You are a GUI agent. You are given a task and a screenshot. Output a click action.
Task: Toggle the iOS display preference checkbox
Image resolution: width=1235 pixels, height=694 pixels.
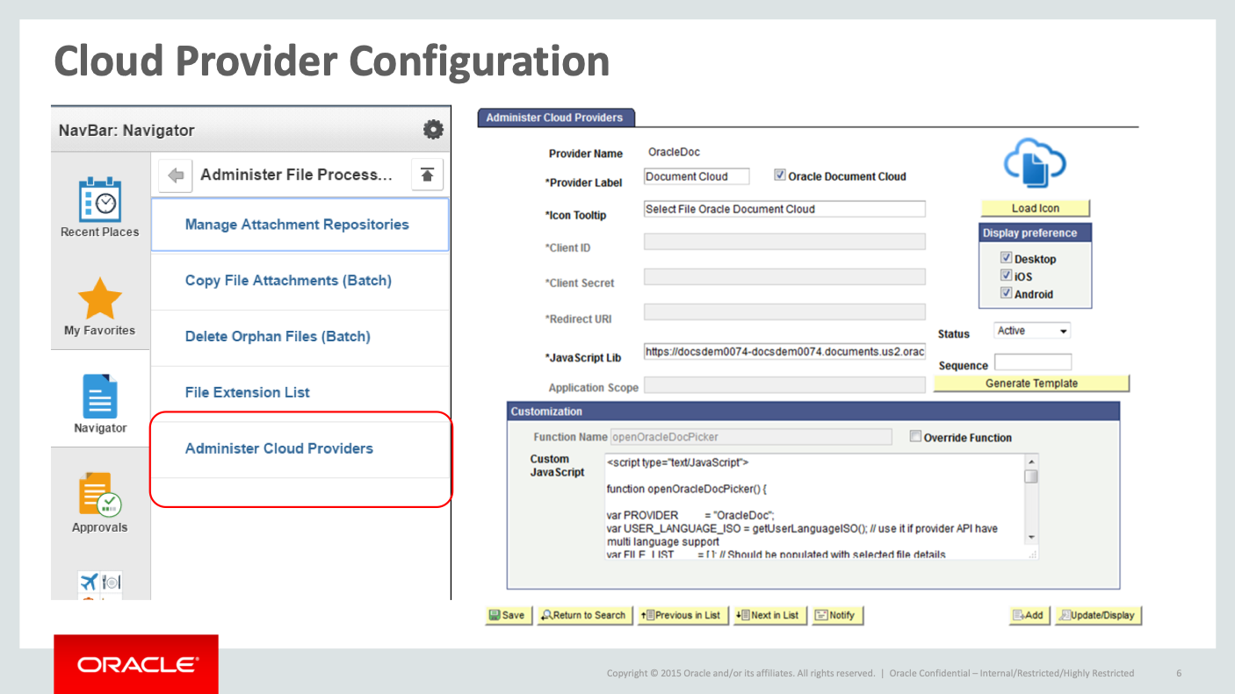click(1007, 275)
